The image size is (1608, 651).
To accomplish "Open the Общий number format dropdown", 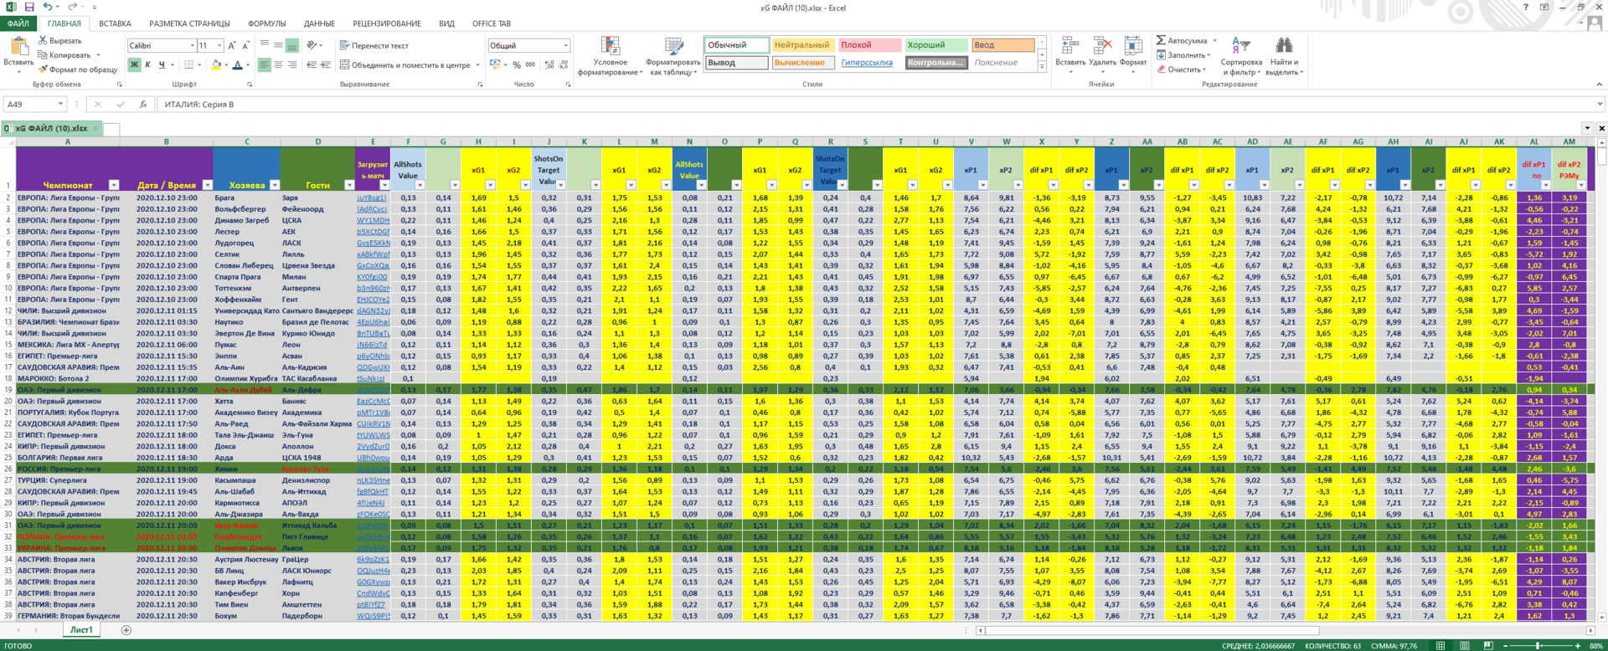I will (x=565, y=45).
